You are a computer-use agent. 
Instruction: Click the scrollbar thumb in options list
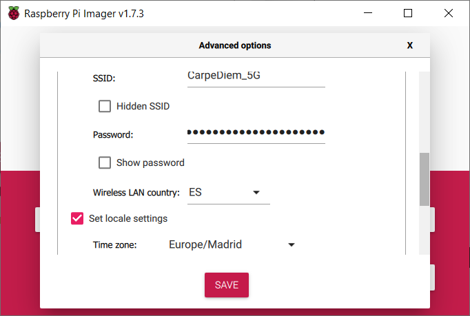coord(424,179)
